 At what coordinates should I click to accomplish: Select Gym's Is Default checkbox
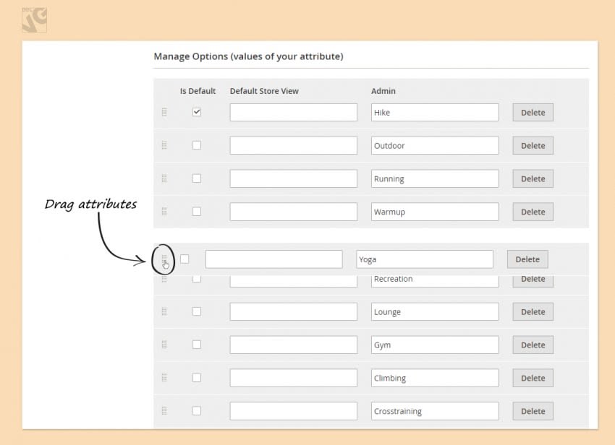click(x=197, y=345)
